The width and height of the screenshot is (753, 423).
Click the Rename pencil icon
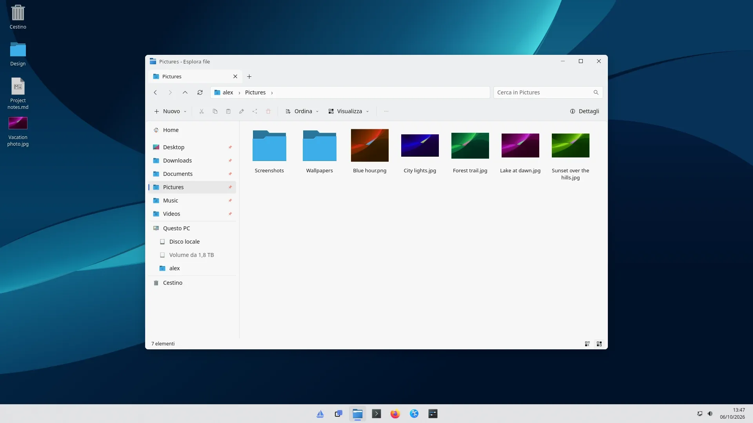pyautogui.click(x=242, y=111)
